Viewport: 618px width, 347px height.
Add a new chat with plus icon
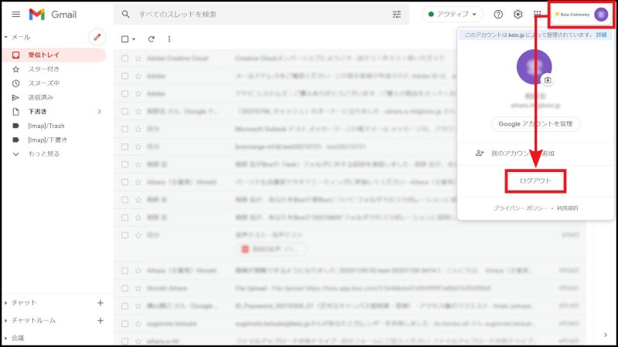100,303
